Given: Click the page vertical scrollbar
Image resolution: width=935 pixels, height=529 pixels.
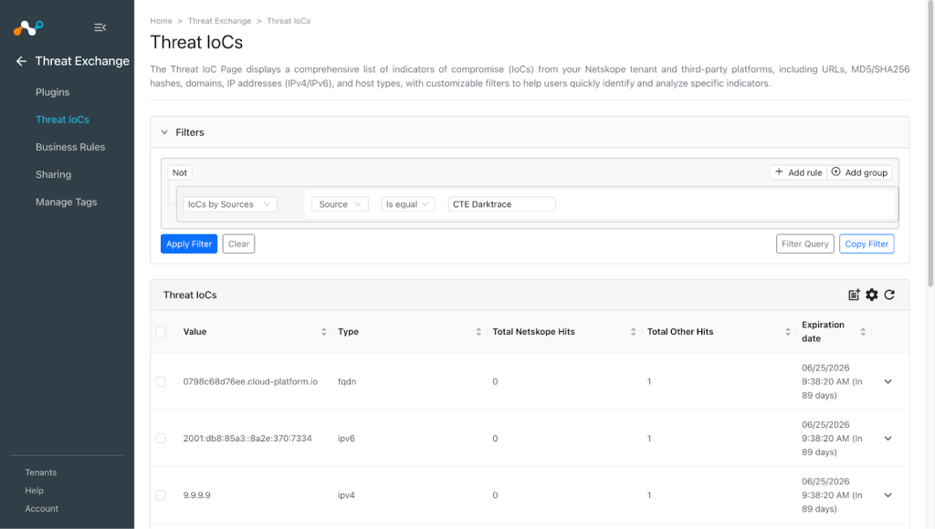Looking at the screenshot, I should coord(930,143).
